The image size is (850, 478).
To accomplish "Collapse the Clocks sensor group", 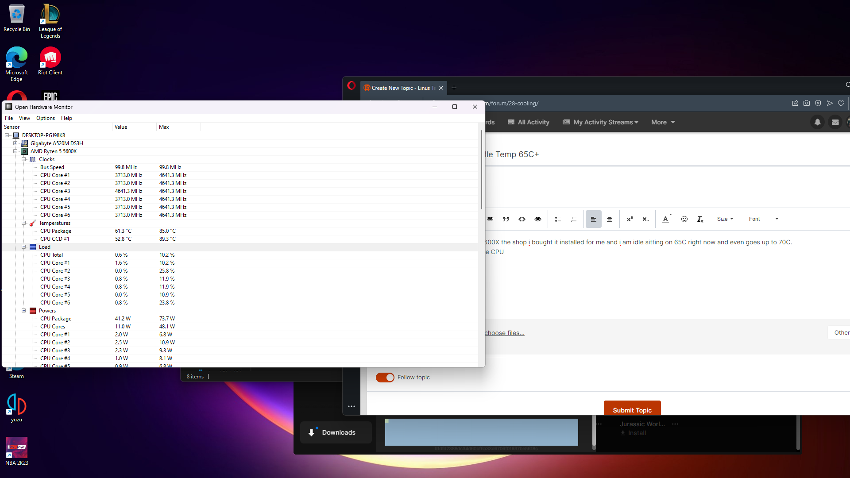I will (x=24, y=159).
